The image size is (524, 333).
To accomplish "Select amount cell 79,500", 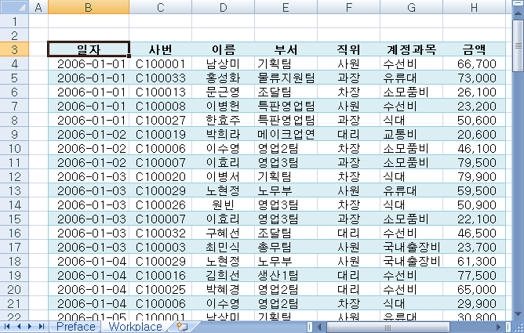I will [x=475, y=162].
